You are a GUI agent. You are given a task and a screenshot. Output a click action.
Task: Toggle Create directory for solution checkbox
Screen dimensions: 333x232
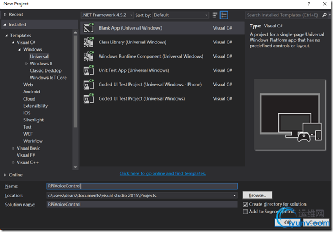click(245, 205)
